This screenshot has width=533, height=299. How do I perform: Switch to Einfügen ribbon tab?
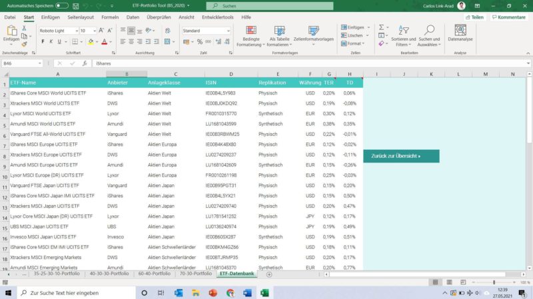[x=51, y=17]
